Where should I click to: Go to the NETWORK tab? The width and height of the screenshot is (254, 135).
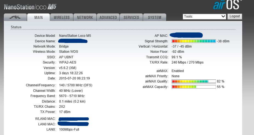pyautogui.click(x=85, y=18)
